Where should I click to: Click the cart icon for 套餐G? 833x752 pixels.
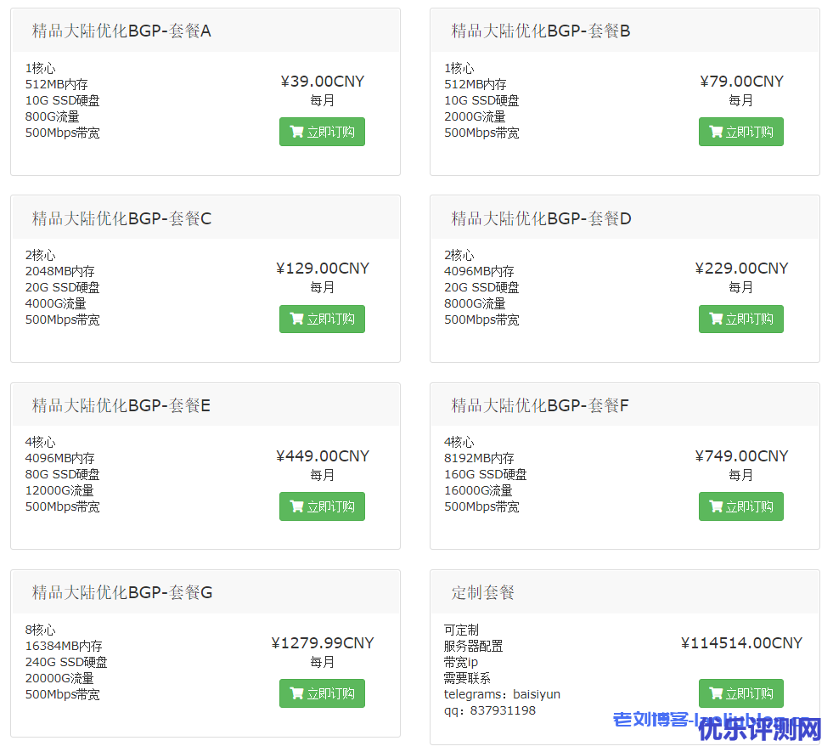296,693
